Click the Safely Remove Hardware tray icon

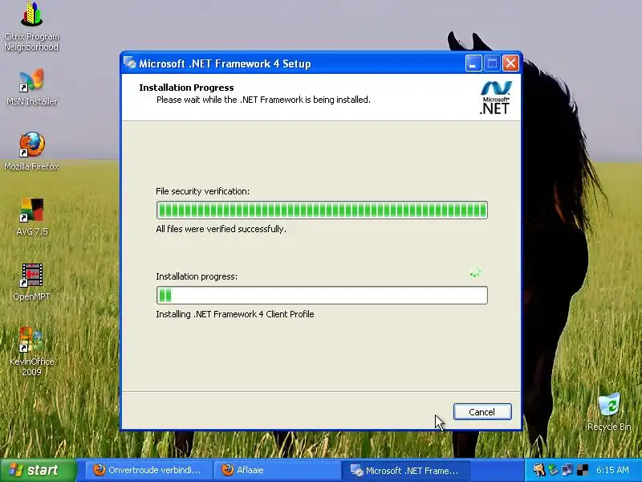(x=553, y=470)
